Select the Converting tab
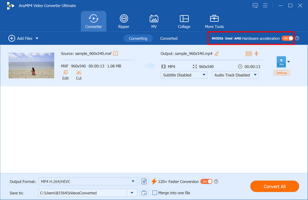This screenshot has height=200, width=308. point(138,39)
